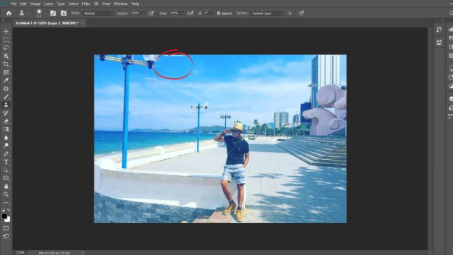Open the Mode Normal dropdown
Image resolution: width=453 pixels, height=255 pixels.
[x=98, y=13]
